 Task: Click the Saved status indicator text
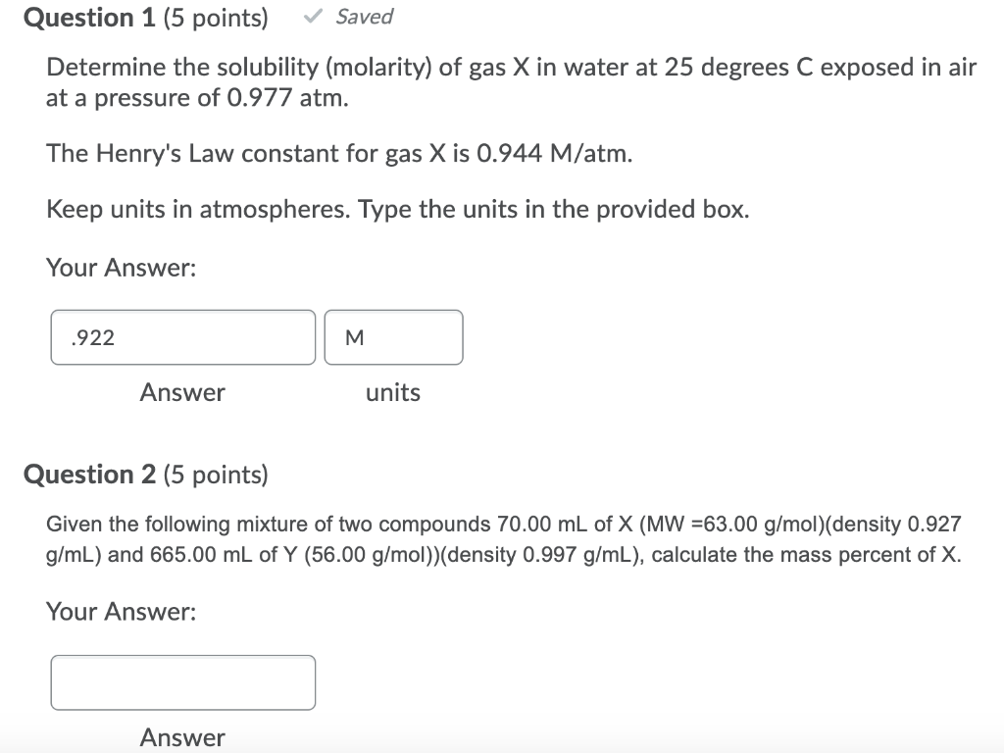(x=361, y=17)
